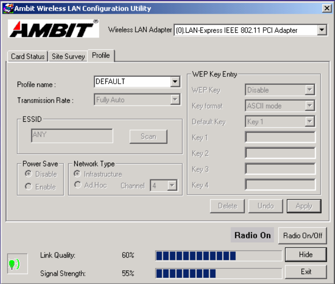
Task: Select the Profile tab
Action: coord(101,56)
